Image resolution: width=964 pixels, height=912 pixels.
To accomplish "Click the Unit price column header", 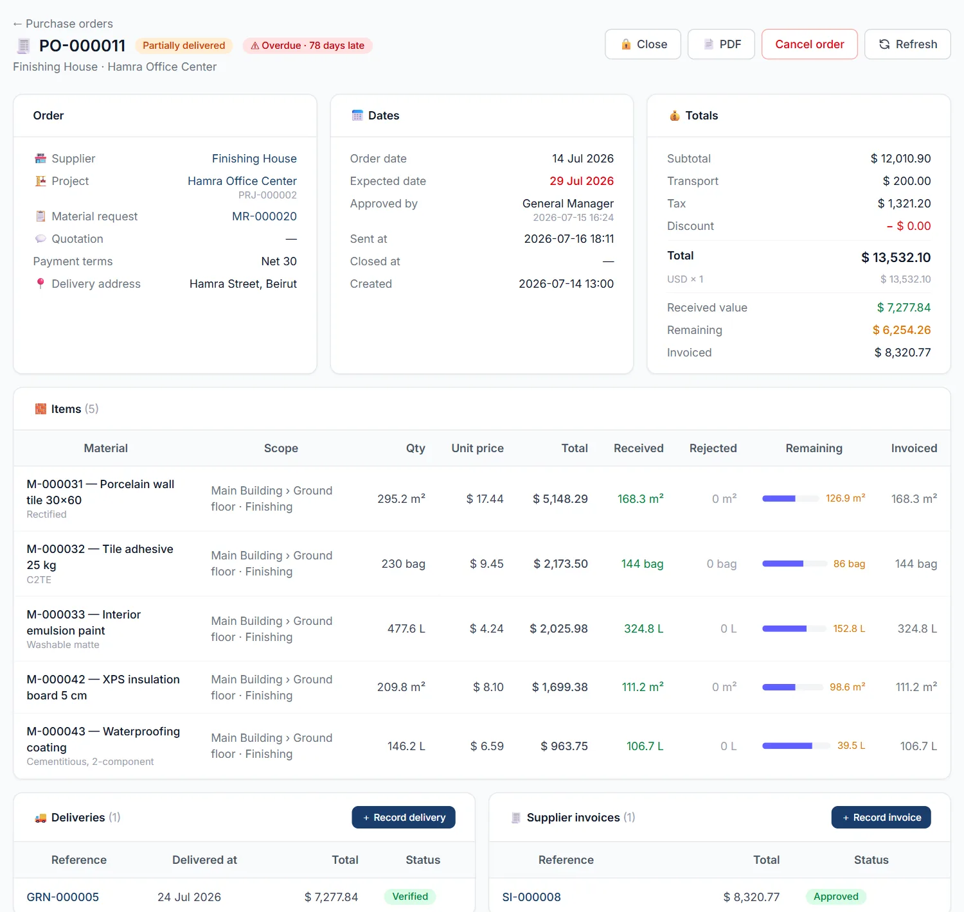I will coord(478,448).
